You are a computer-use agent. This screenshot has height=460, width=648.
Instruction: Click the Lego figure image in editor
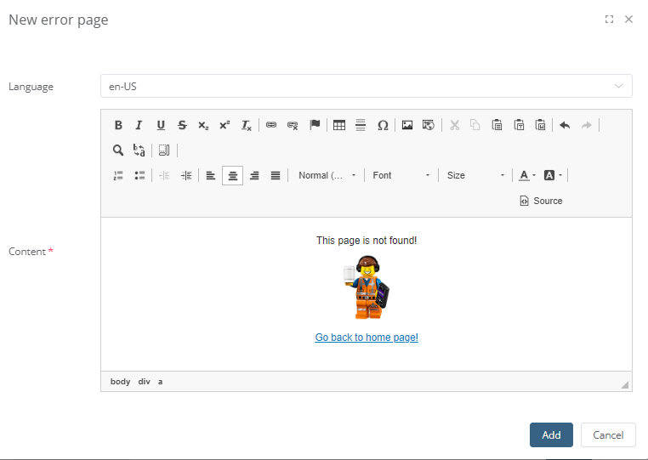pyautogui.click(x=367, y=287)
